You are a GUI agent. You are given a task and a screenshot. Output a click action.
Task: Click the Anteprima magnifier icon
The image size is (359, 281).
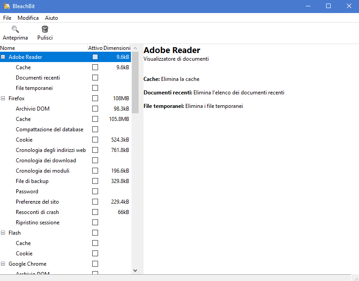pos(15,30)
